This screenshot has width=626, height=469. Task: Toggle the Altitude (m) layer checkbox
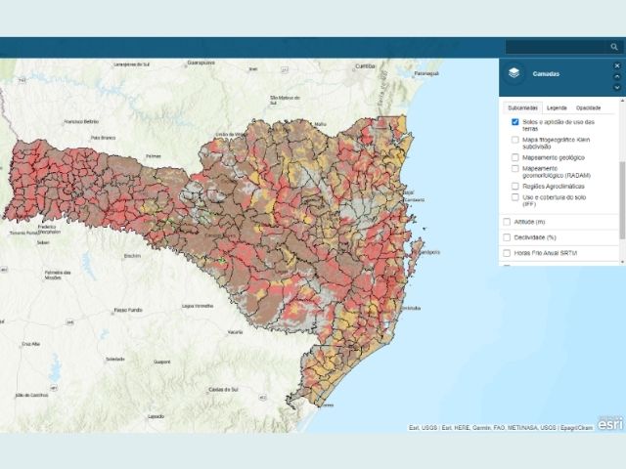point(507,222)
